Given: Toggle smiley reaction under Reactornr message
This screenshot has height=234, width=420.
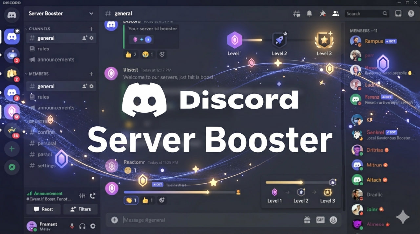Looking at the screenshot, I should pos(130,170).
